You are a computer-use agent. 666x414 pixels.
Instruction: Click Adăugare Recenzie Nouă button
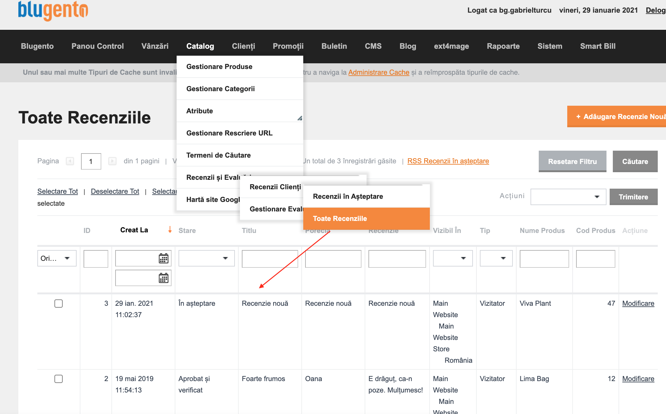[617, 116]
